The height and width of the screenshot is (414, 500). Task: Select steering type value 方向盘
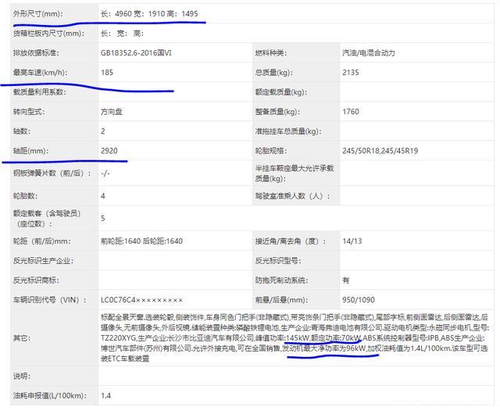tap(111, 112)
